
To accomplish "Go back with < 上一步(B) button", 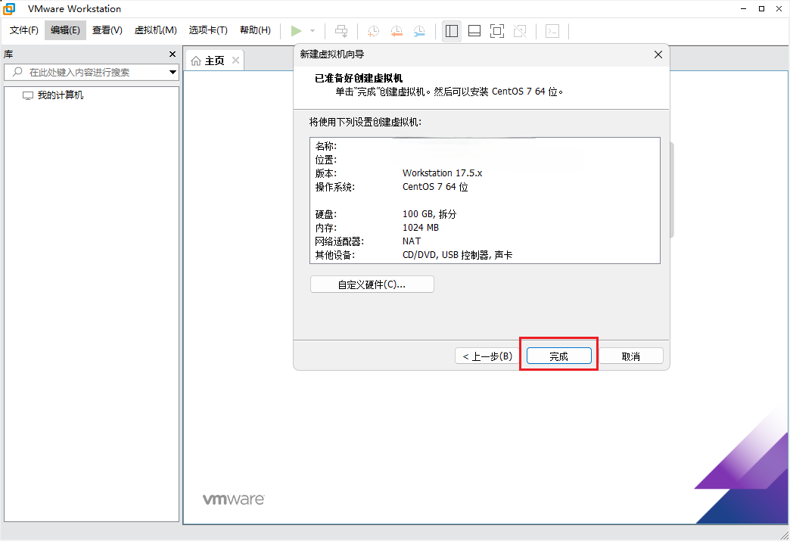I will (x=487, y=356).
